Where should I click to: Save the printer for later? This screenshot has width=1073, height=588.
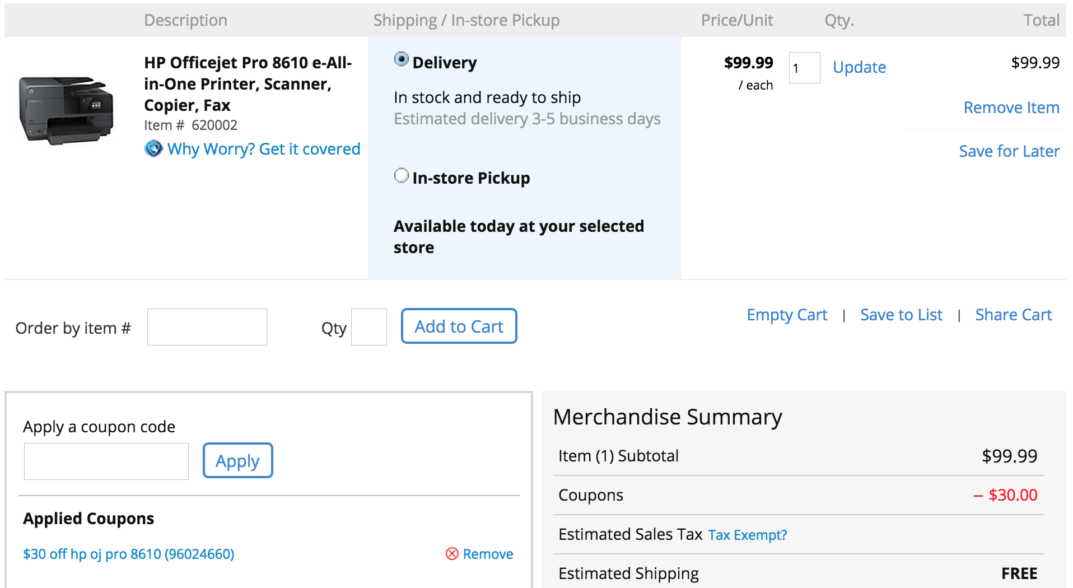point(1009,151)
